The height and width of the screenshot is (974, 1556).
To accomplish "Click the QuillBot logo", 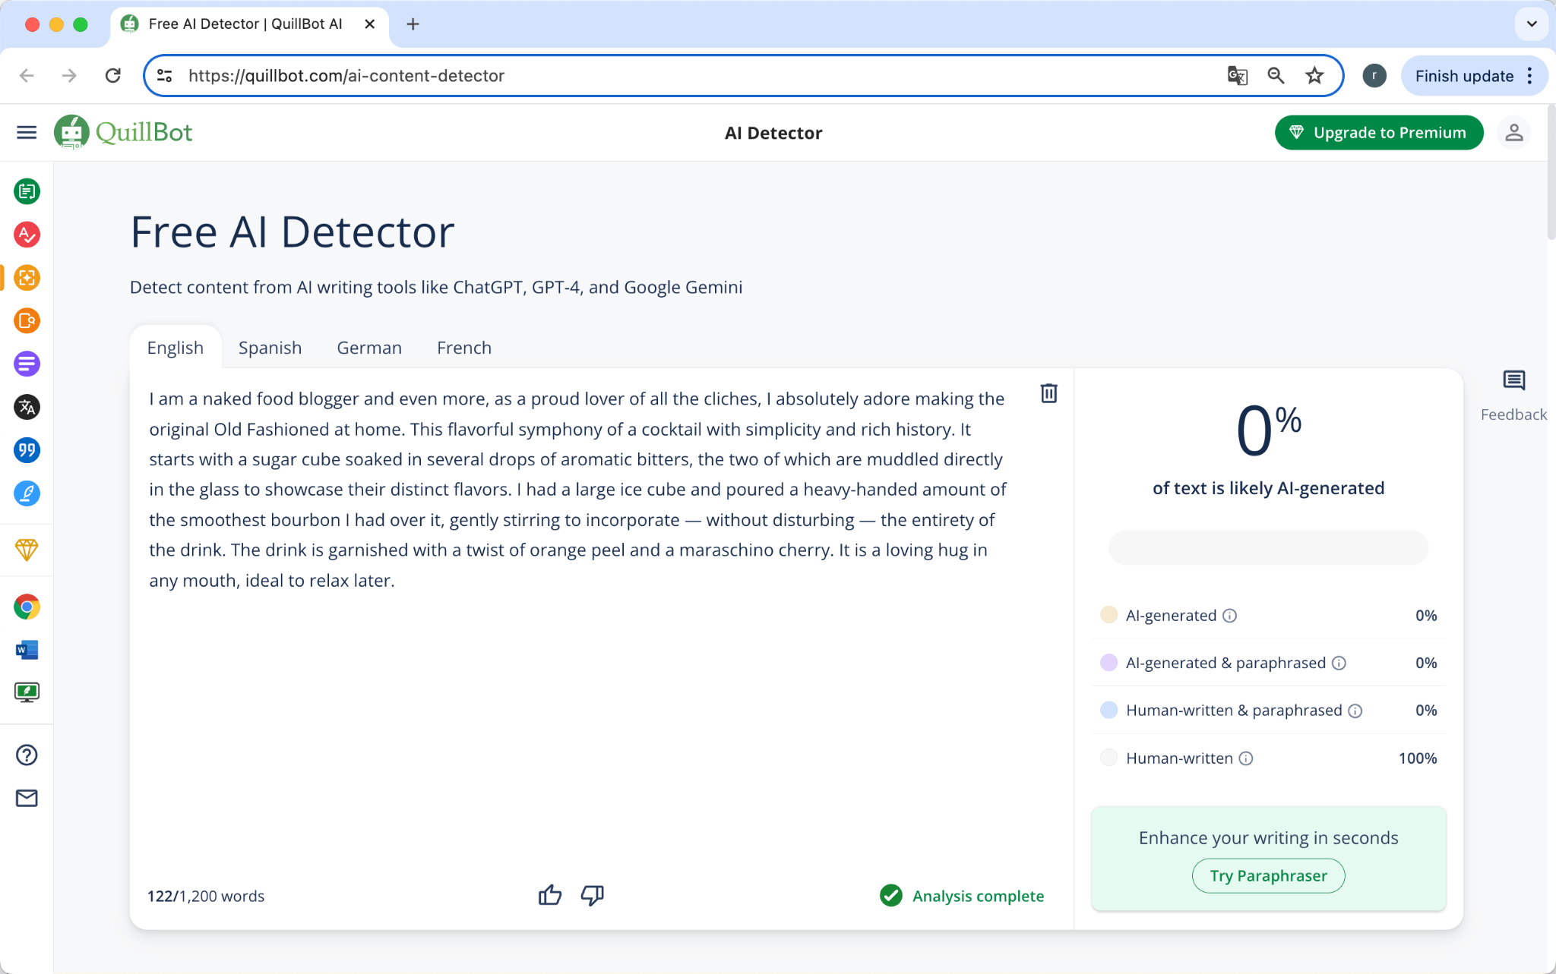I will pos(123,132).
